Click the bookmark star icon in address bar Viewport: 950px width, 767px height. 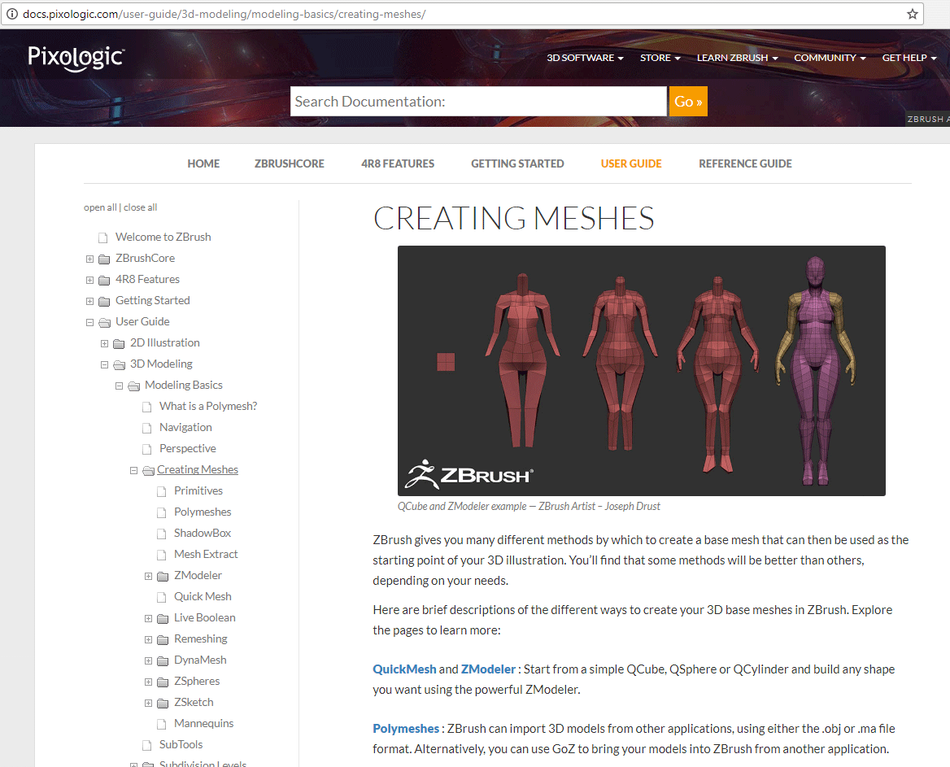pyautogui.click(x=912, y=14)
